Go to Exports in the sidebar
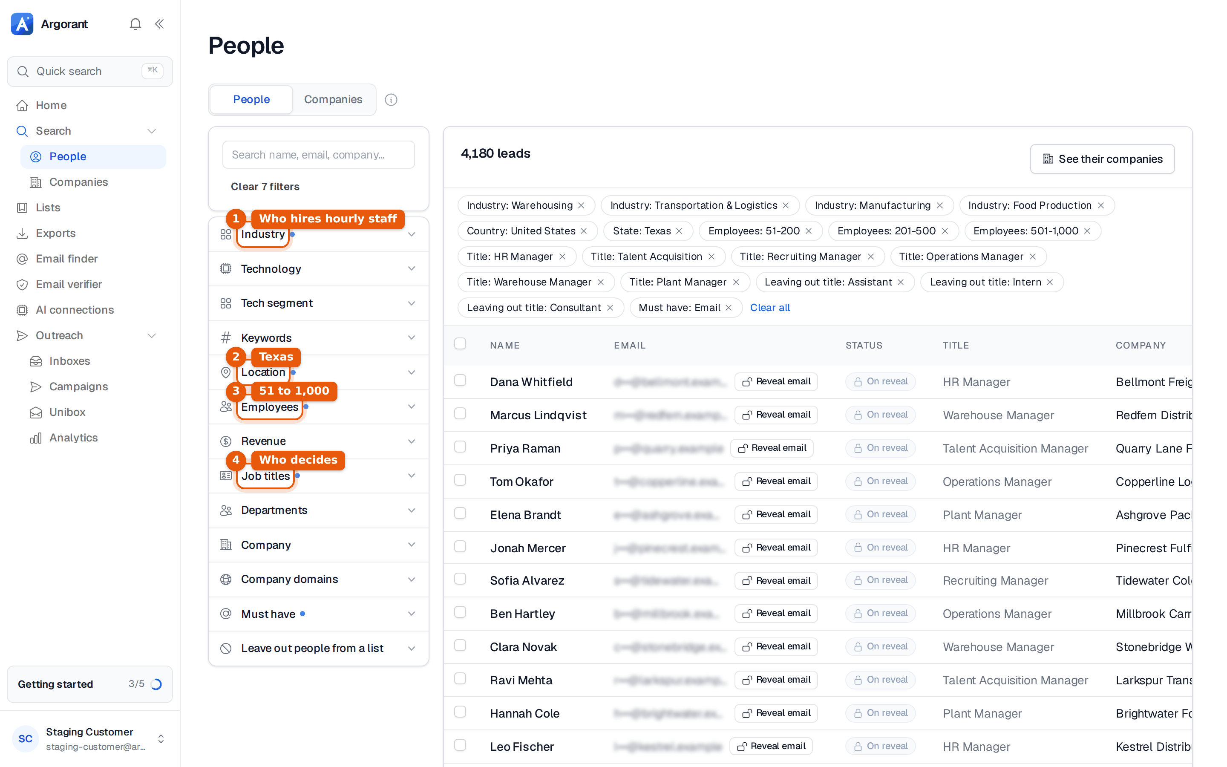1227x767 pixels. tap(55, 233)
